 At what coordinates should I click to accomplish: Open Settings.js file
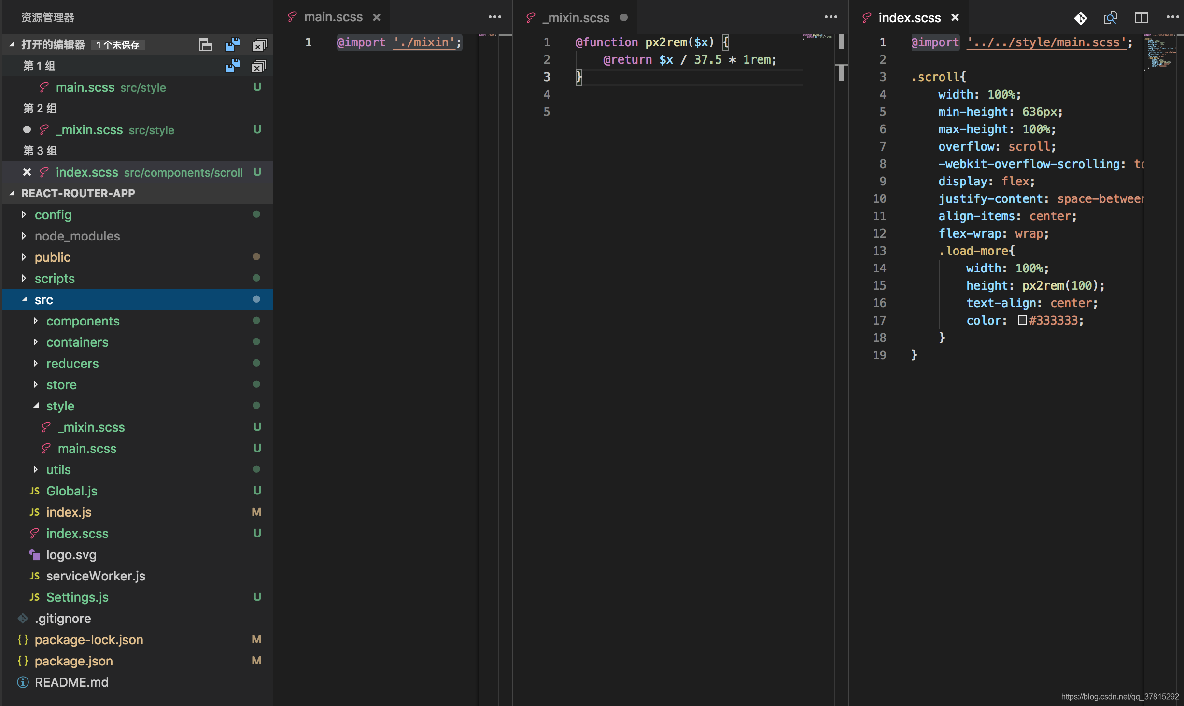tap(137, 597)
